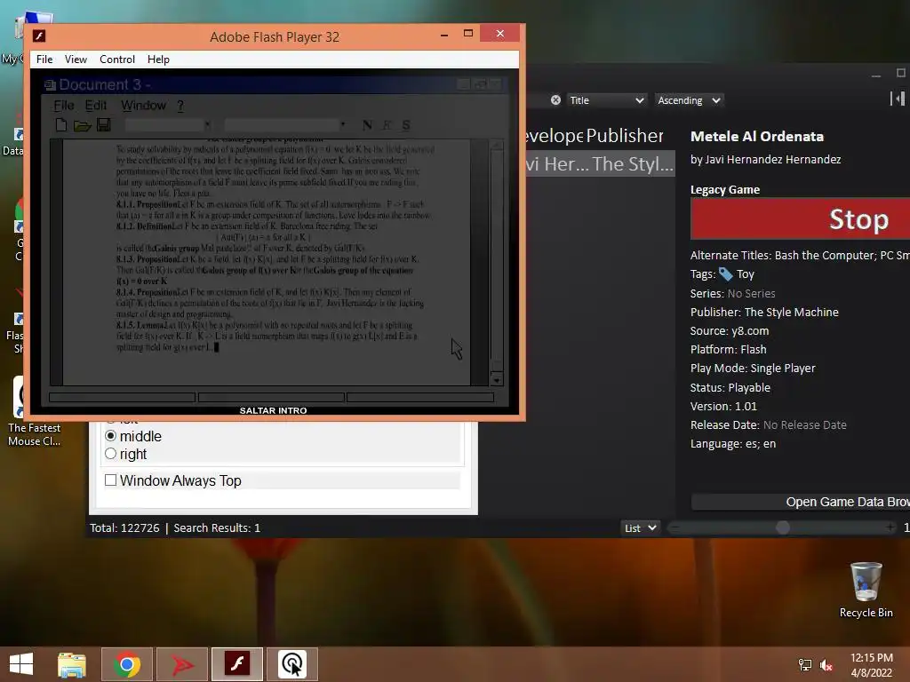Click Open Game Data Browser button
This screenshot has height=682, width=910.
801,502
